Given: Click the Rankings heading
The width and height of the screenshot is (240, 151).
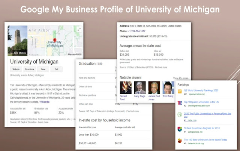Looking at the screenshot, I should (x=183, y=84).
